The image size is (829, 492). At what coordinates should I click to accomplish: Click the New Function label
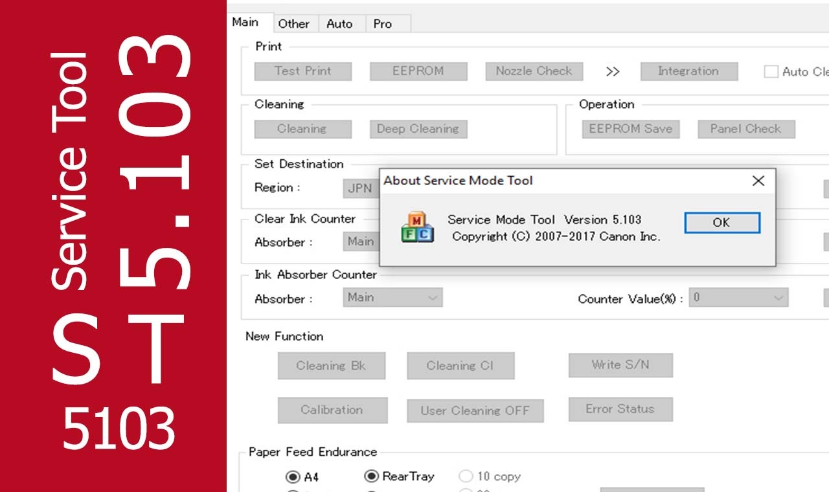[284, 336]
